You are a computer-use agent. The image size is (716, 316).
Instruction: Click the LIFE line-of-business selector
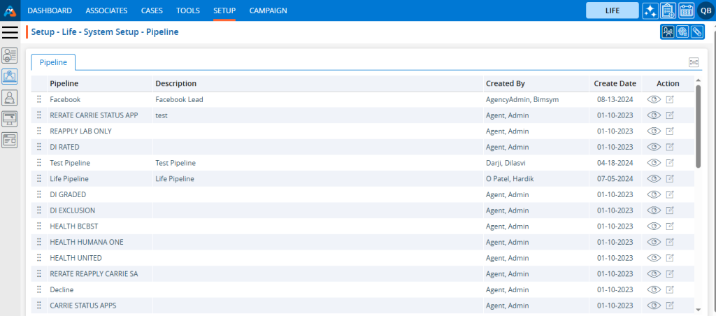(x=611, y=10)
